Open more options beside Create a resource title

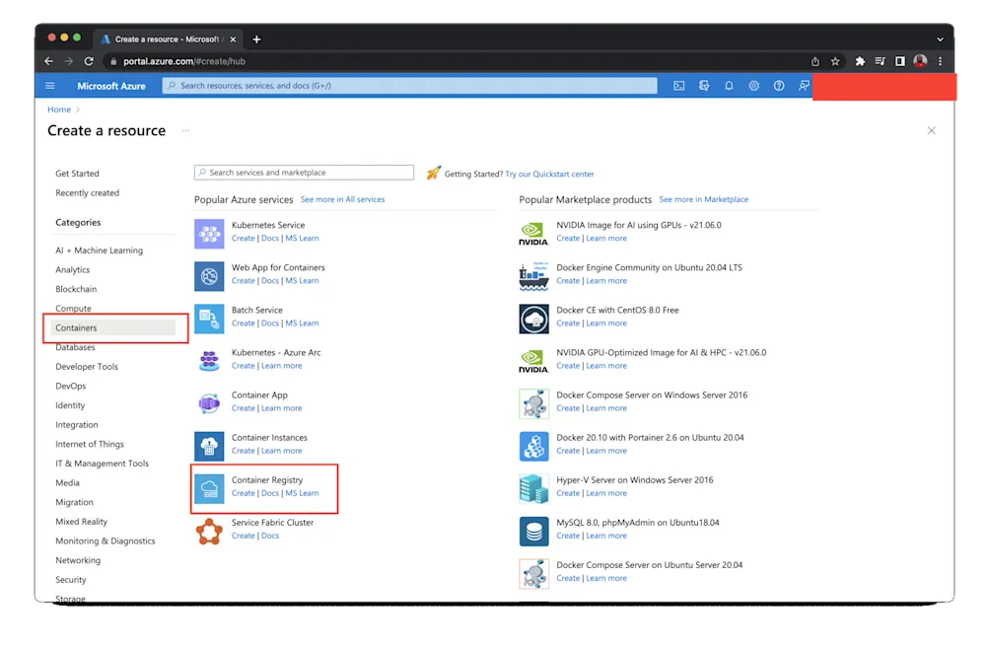(185, 131)
